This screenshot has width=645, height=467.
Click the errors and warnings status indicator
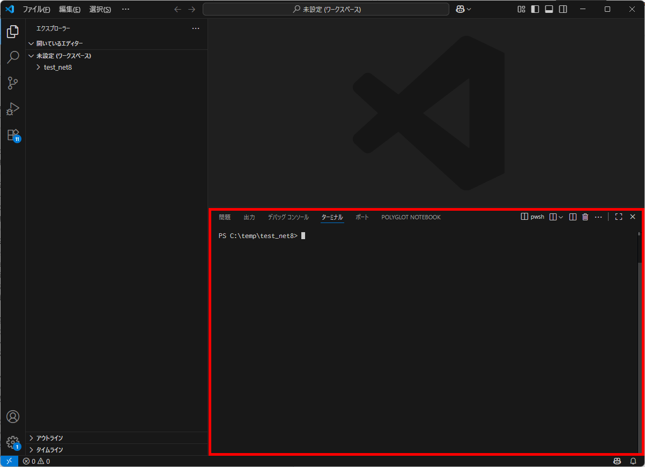click(x=36, y=461)
